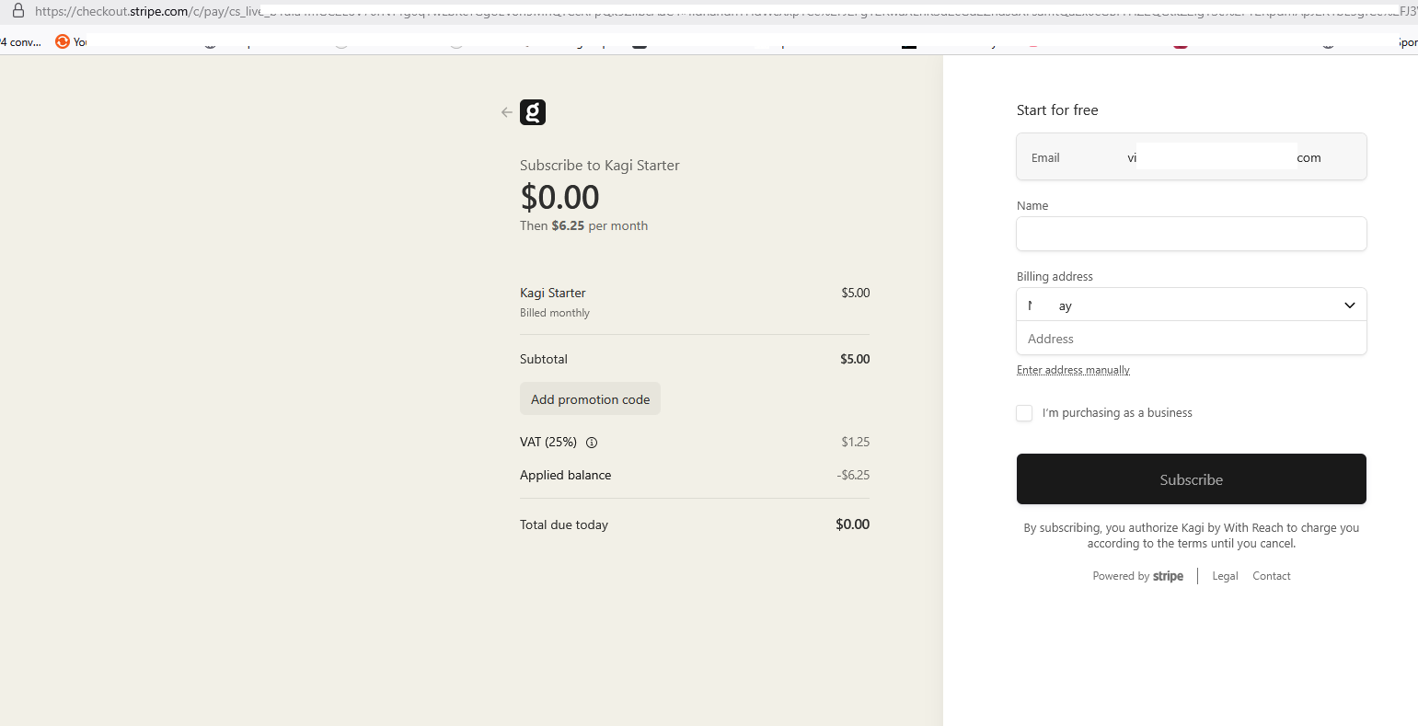
Task: Open the Contact footer link
Action: pyautogui.click(x=1271, y=576)
